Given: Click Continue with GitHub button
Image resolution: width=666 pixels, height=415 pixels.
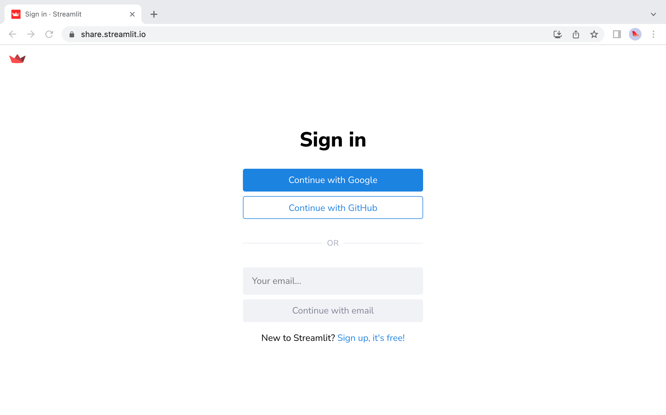Looking at the screenshot, I should (333, 207).
